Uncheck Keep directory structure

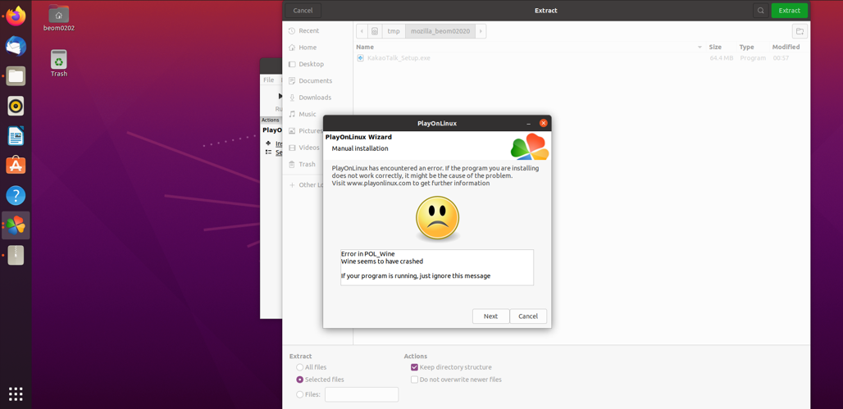point(414,367)
